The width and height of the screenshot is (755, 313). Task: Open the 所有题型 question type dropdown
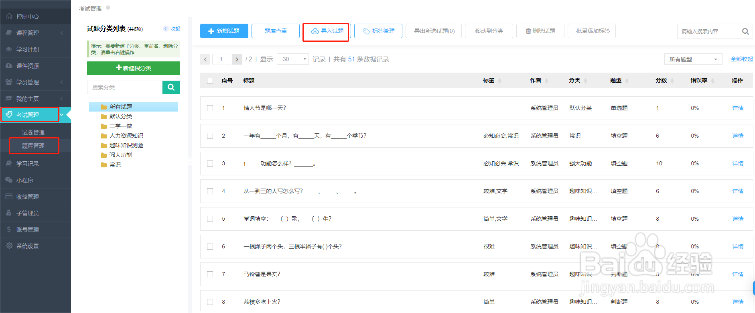tap(693, 59)
